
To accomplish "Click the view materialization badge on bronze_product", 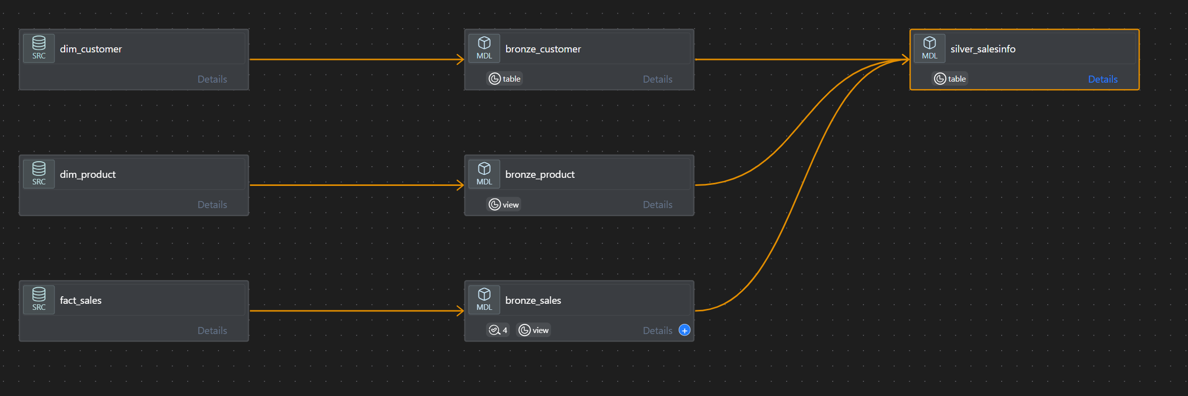I will (x=504, y=205).
